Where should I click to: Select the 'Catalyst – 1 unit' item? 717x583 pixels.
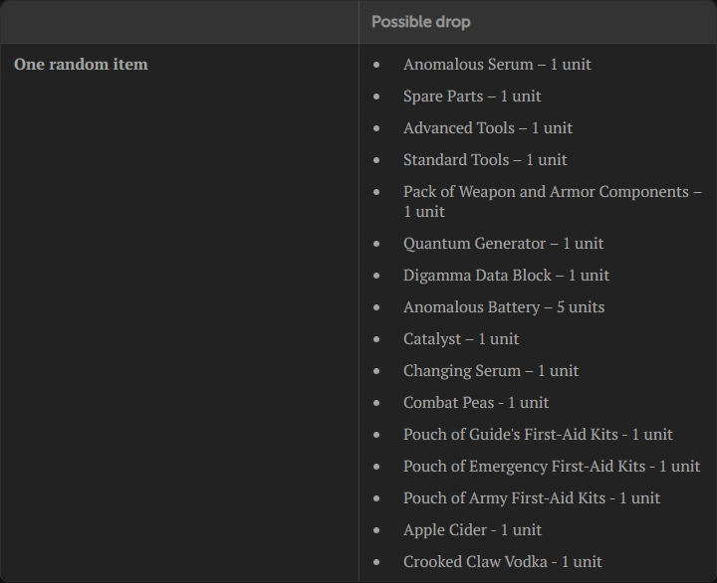click(x=460, y=339)
